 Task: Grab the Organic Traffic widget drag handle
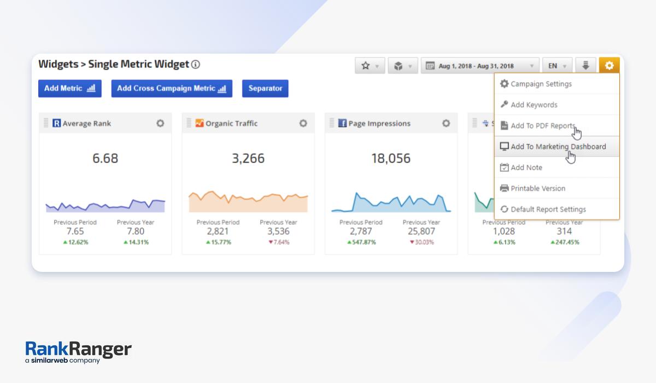[189, 123]
